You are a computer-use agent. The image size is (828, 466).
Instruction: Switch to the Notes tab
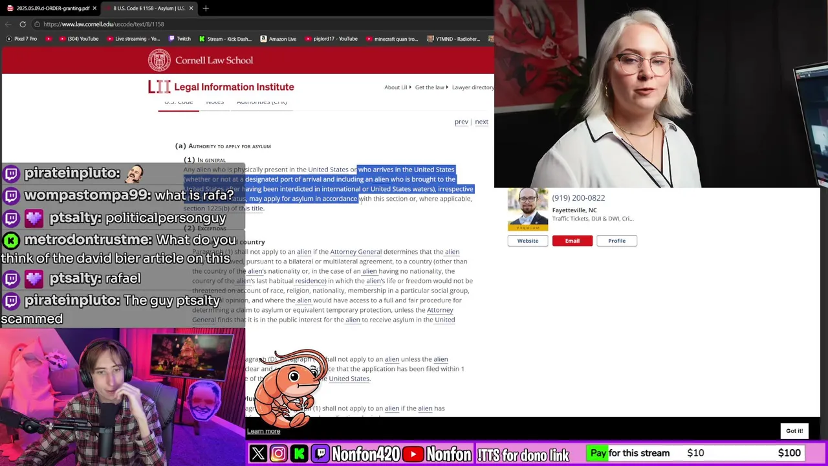215,102
